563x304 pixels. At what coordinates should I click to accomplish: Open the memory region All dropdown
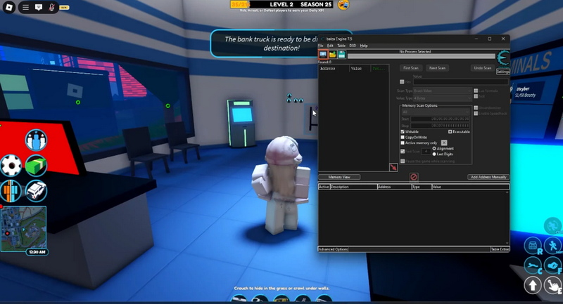click(436, 112)
